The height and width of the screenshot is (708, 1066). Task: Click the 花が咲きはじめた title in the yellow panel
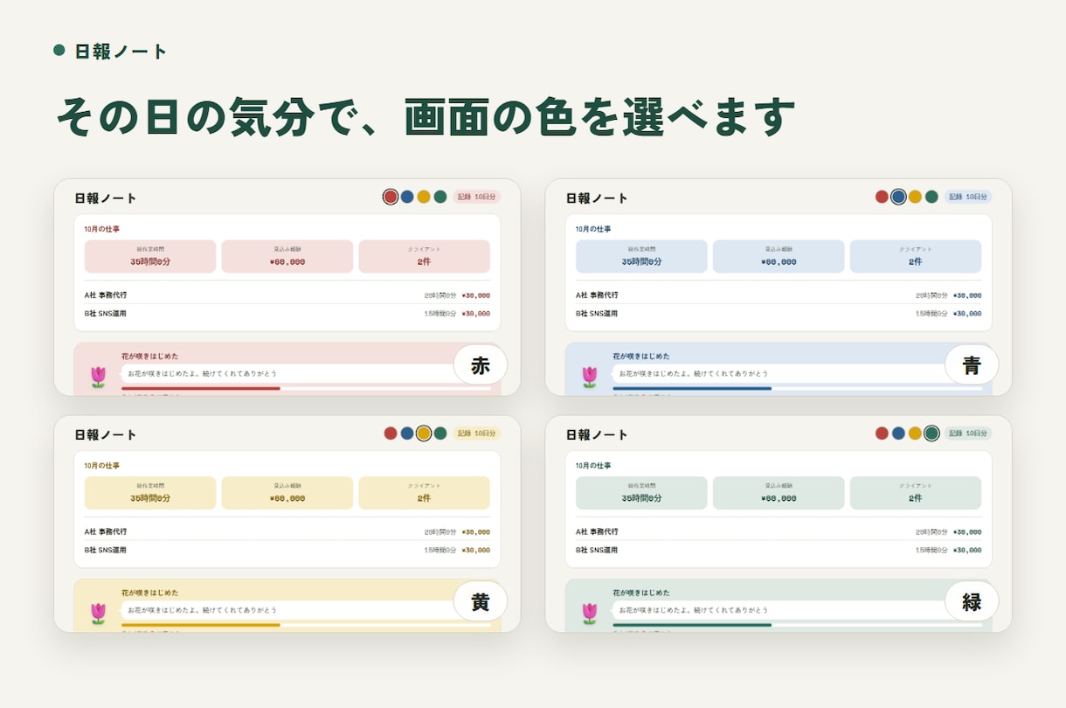[x=149, y=593]
